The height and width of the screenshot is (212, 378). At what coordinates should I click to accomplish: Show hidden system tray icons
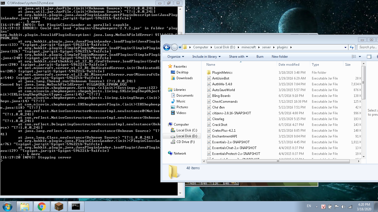click(x=317, y=206)
